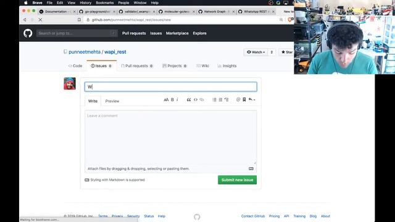Screen dimensions: 395x222
Task: Switch to Network Graph browser tab
Action: (x=216, y=12)
